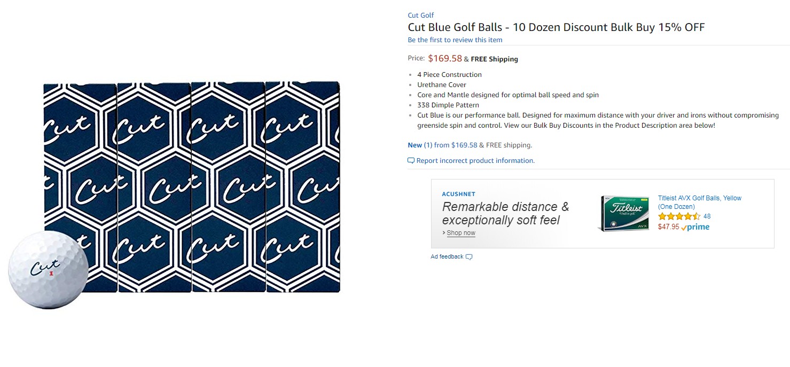
Task: Click the Shop now link in the Acushnet ad
Action: tap(461, 233)
